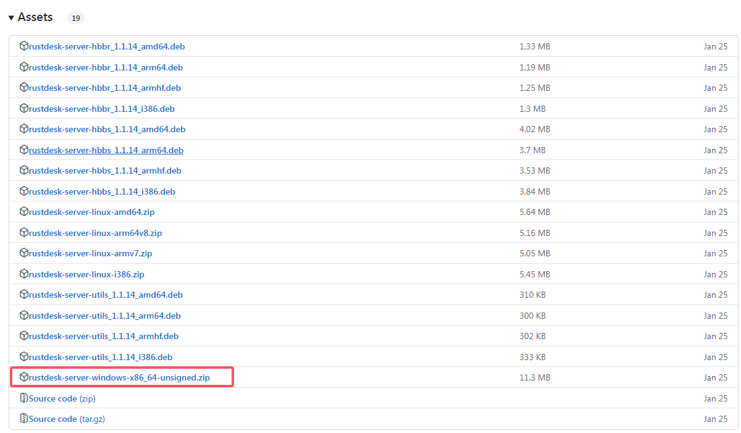Click the package icon beside hbbs_1.1.14_amd64.deb
Image resolution: width=741 pixels, height=433 pixels.
pyautogui.click(x=24, y=129)
